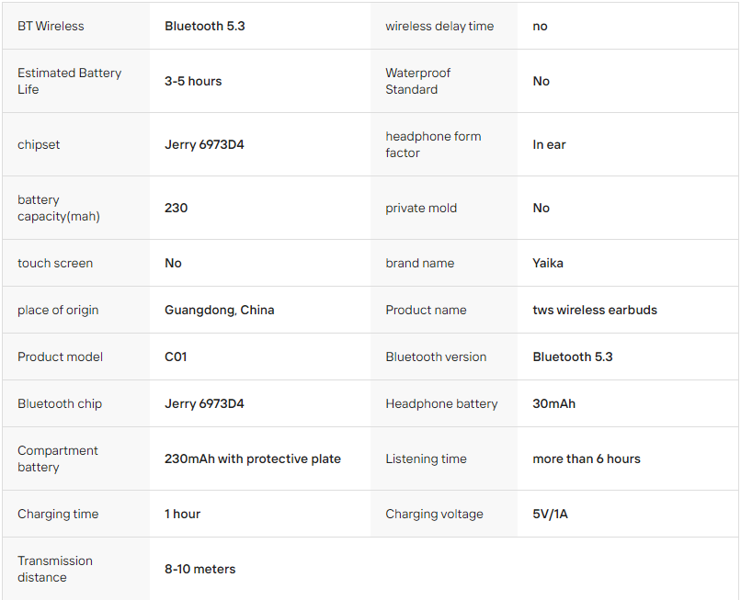Viewport: 741px width, 600px height.
Task: Click the more than 6 hours listening time
Action: [587, 458]
